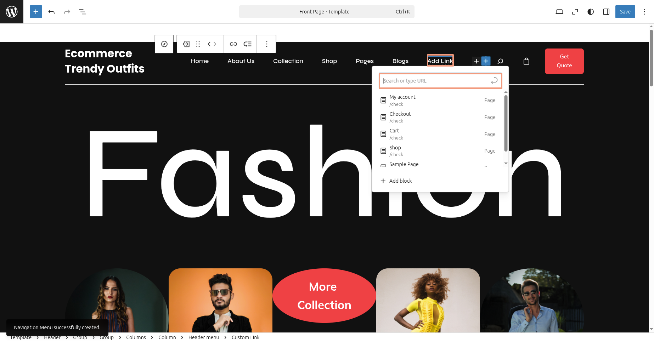
Task: Go to Column in the breadcrumb
Action: pos(167,337)
